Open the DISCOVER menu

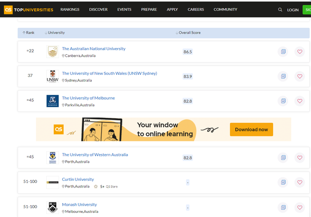[98, 9]
